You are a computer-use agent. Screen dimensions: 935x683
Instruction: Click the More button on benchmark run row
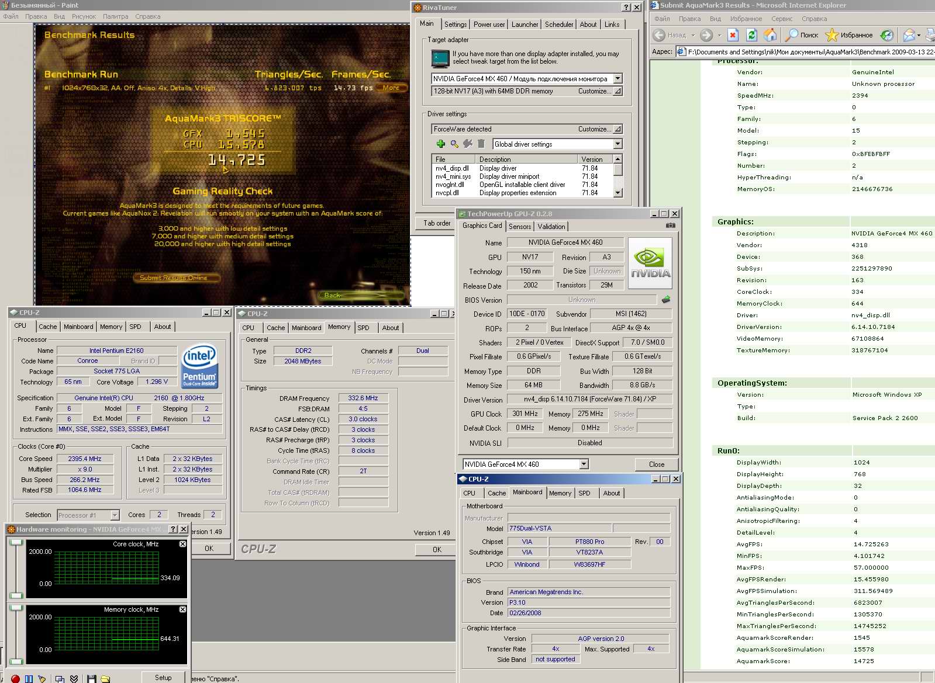391,88
